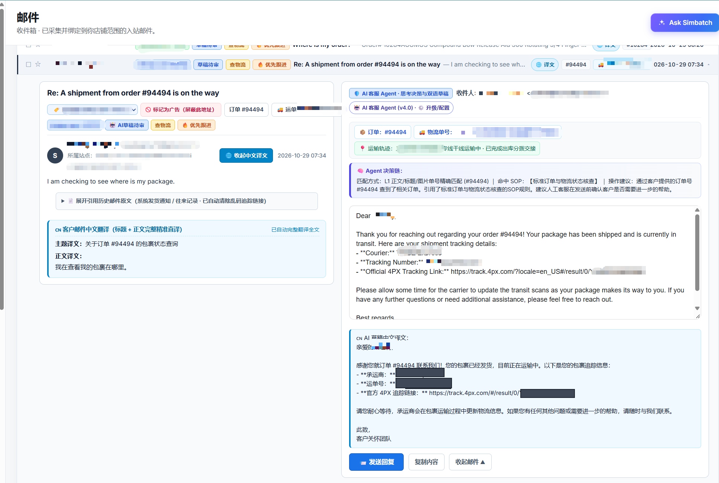Click 复制内容 button
The image size is (719, 483).
[x=426, y=462]
